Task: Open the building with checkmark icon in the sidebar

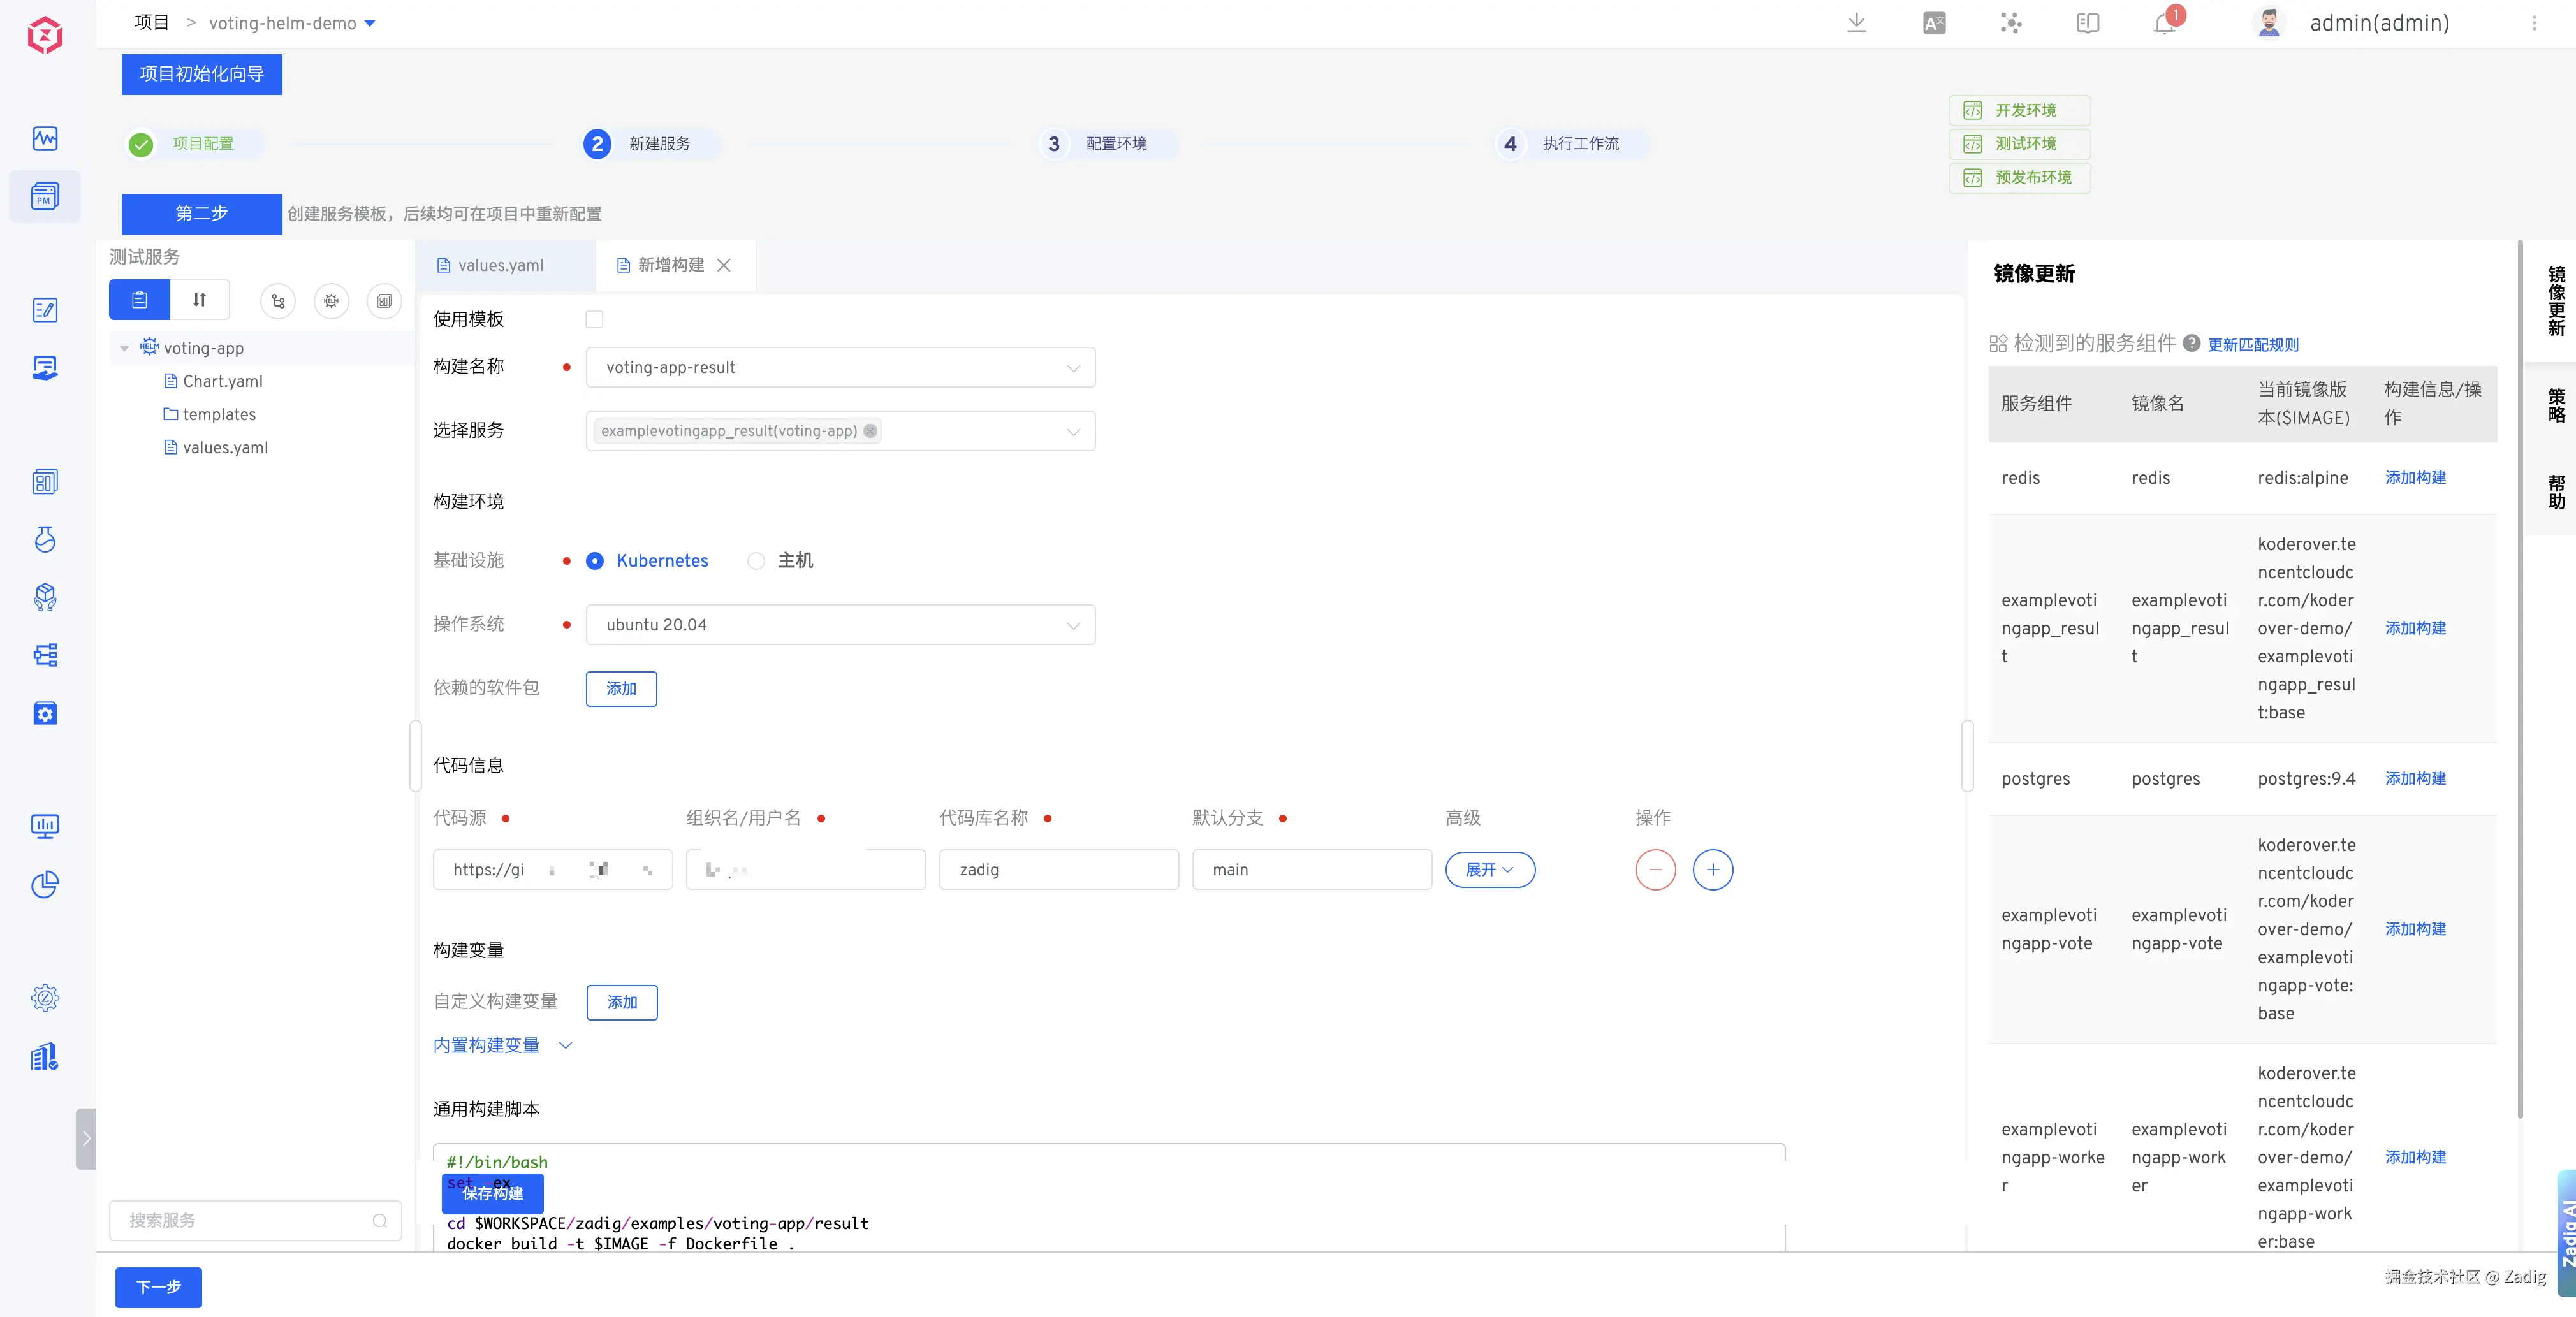Action: [45, 1056]
